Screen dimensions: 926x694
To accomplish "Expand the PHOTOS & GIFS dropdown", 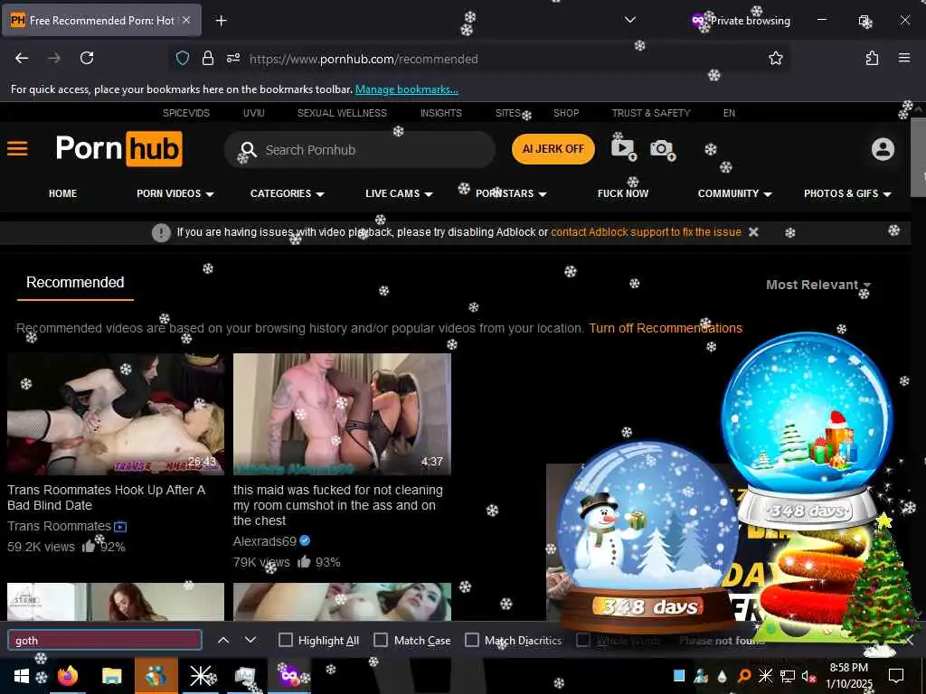I will point(847,193).
